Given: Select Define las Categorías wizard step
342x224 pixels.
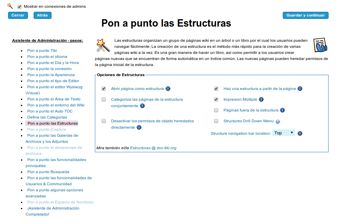Looking at the screenshot, I should click(x=47, y=117).
